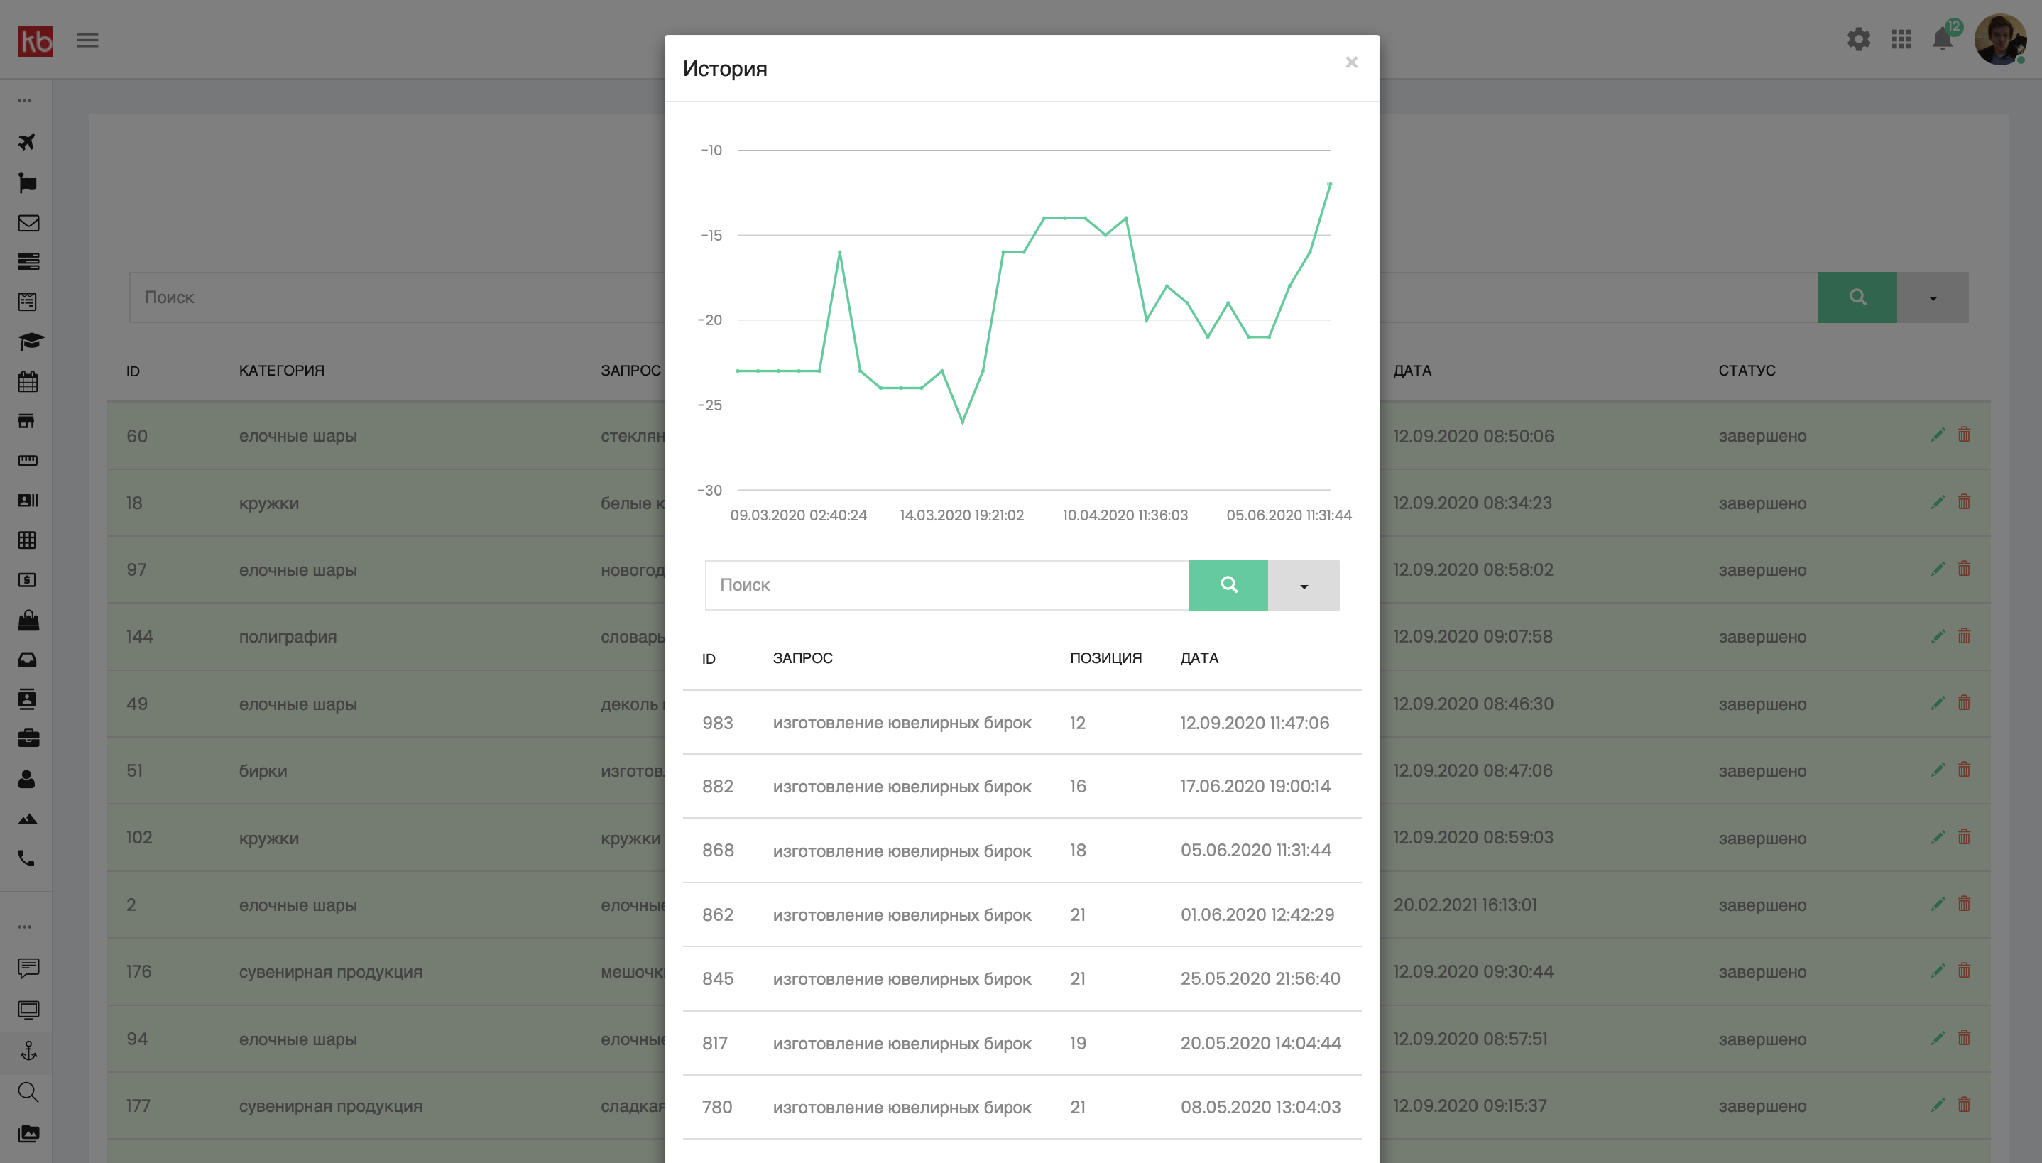Expand search options dropdown on main page

(1933, 298)
